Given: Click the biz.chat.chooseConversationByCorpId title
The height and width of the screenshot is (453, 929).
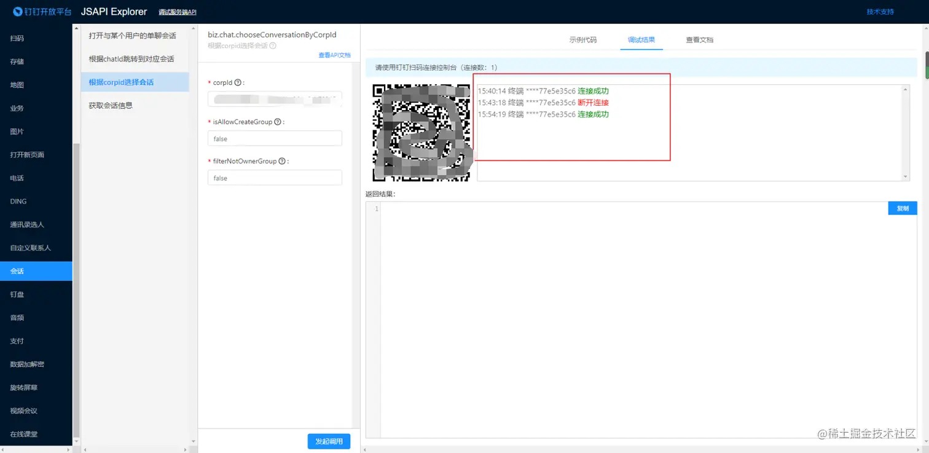Looking at the screenshot, I should [272, 35].
